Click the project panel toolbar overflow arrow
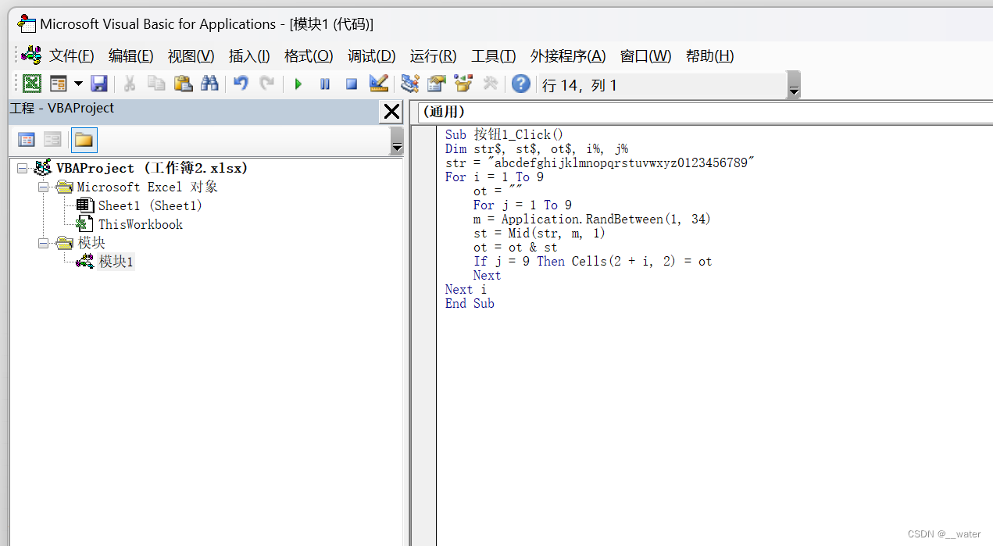The height and width of the screenshot is (546, 993). point(397,141)
